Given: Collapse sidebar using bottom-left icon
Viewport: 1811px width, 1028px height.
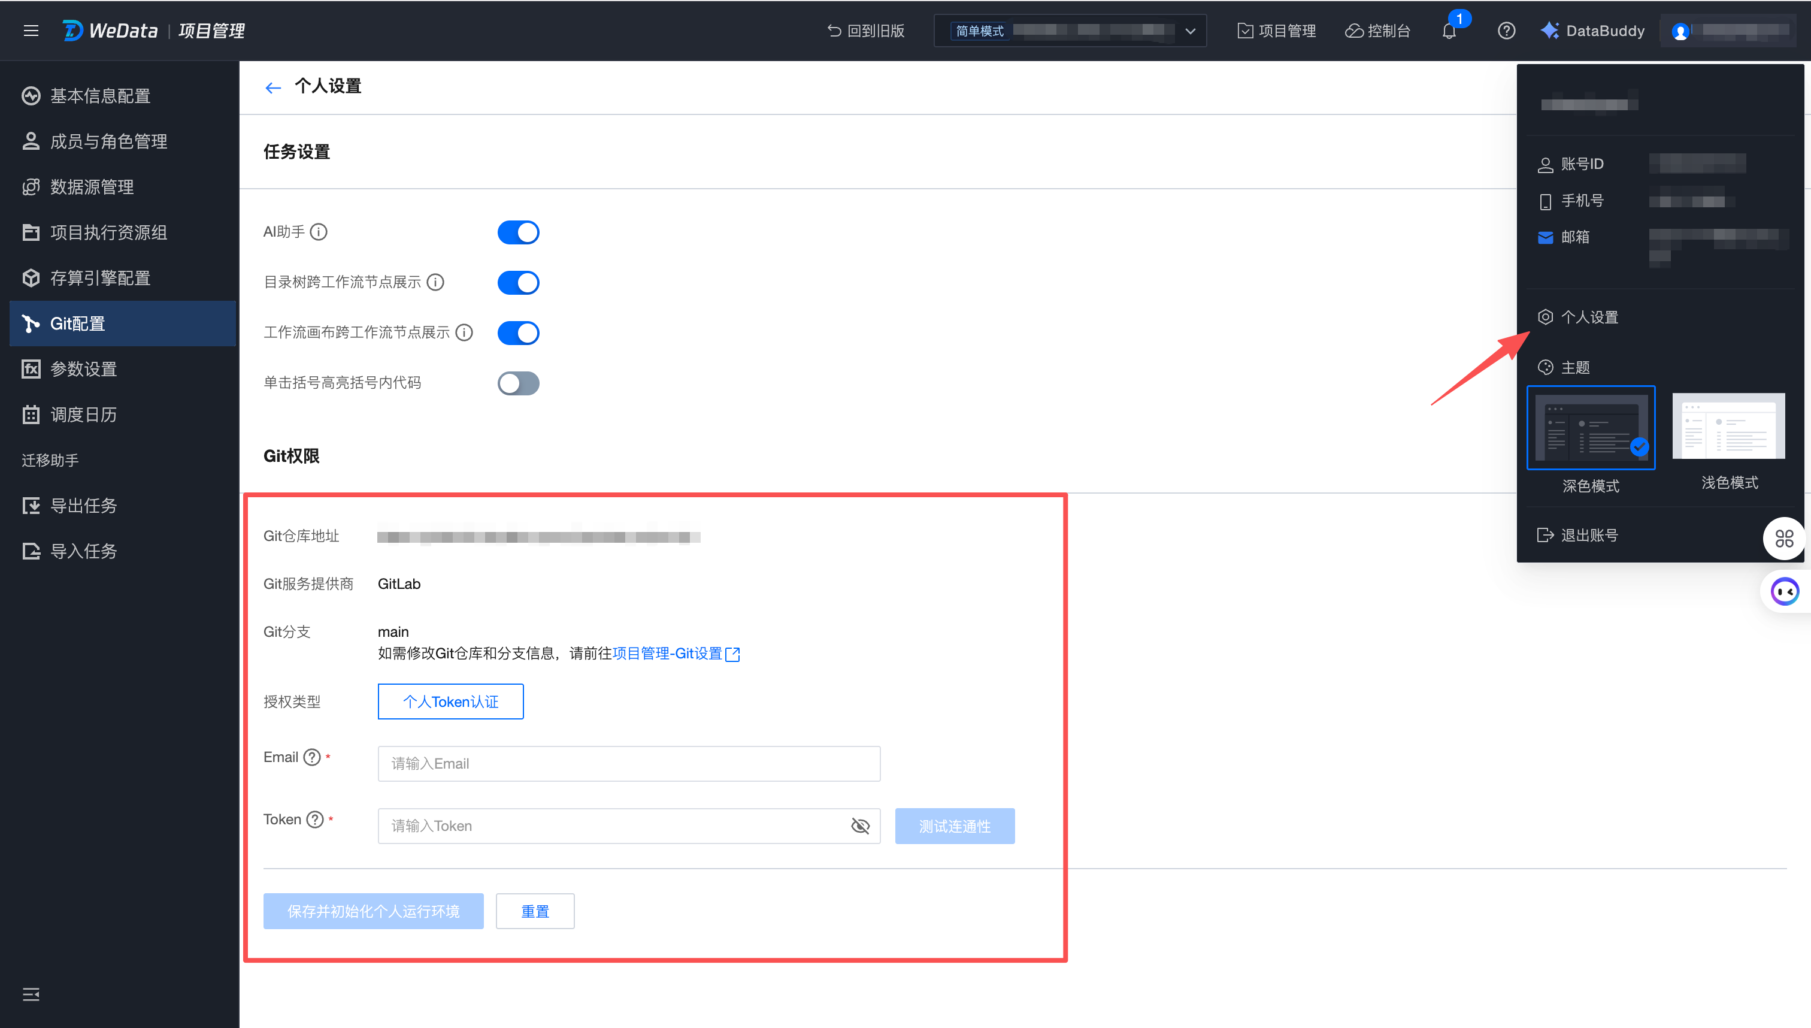Looking at the screenshot, I should coord(31,994).
